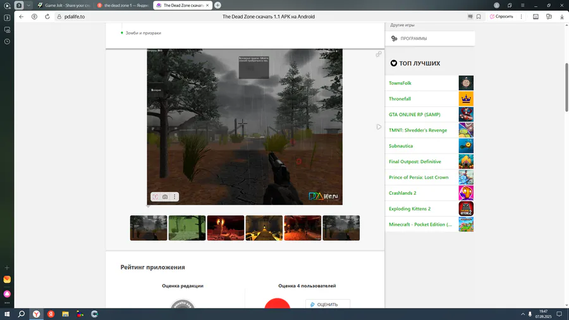Click the ОЦЕНИТЬ rate button
Image resolution: width=569 pixels, height=320 pixels.
(327, 304)
